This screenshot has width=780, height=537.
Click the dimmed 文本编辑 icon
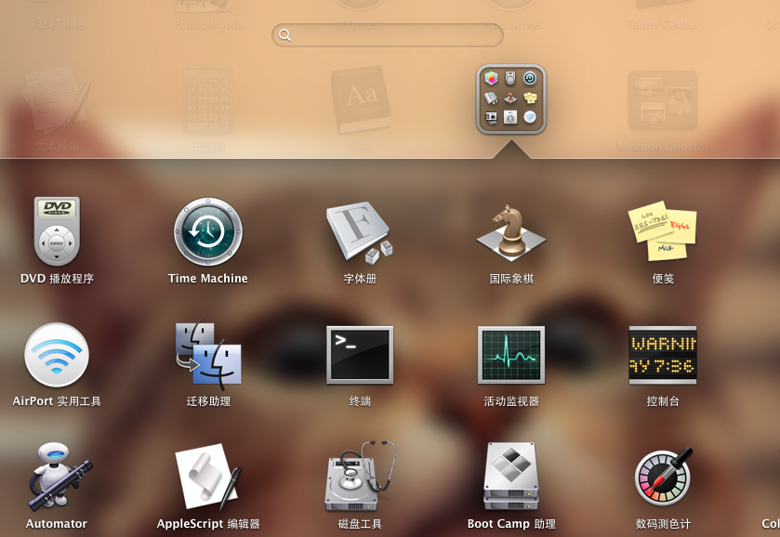pyautogui.click(x=57, y=101)
